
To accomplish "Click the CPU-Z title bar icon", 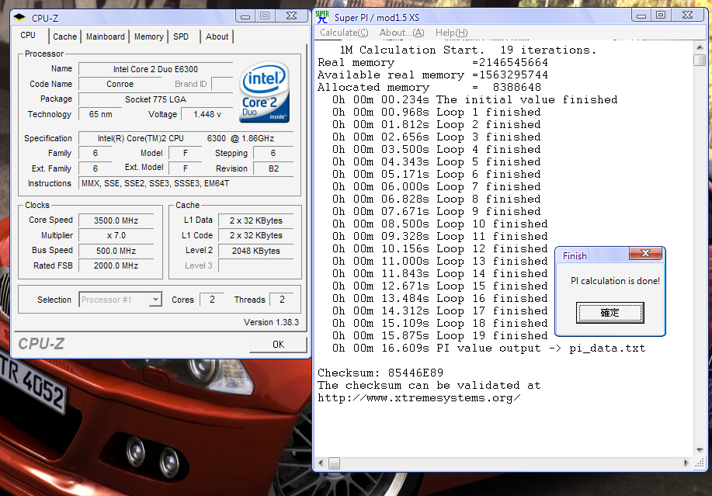I will (x=19, y=18).
